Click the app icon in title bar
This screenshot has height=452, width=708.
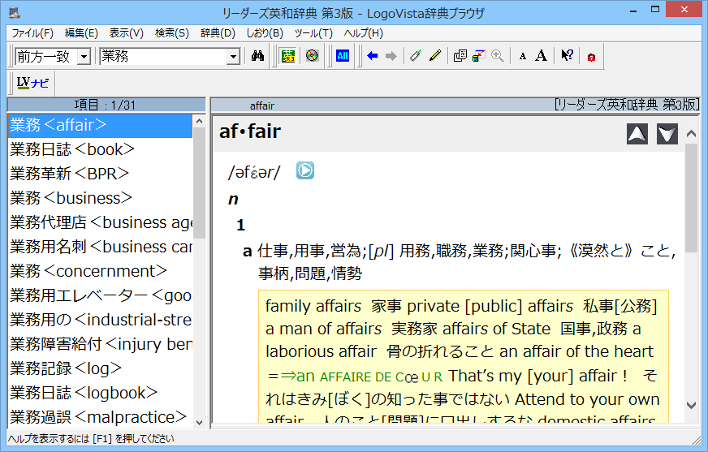15,11
